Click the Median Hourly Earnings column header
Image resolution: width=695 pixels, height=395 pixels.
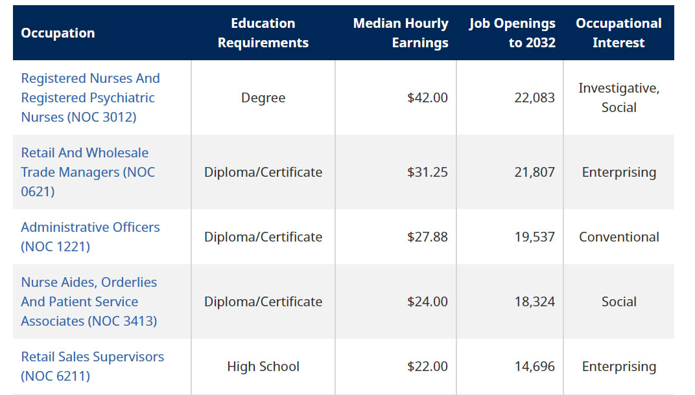click(401, 33)
